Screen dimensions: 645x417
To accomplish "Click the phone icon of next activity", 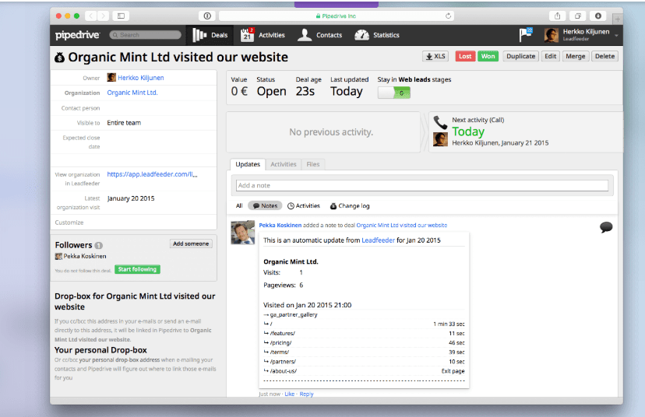I will point(439,122).
